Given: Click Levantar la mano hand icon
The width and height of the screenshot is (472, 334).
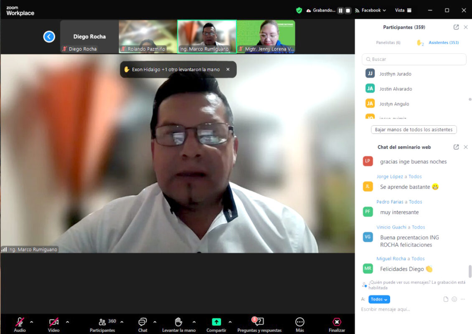Looking at the screenshot, I should 178,322.
